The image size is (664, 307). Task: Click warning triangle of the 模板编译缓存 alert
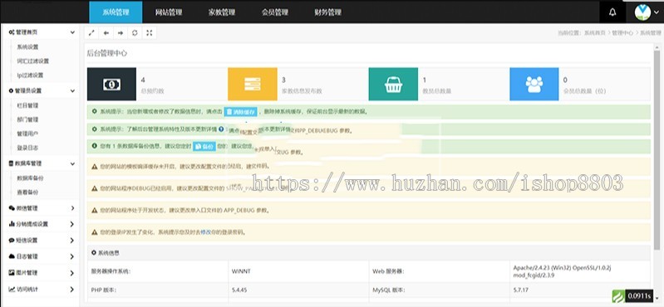coord(95,166)
